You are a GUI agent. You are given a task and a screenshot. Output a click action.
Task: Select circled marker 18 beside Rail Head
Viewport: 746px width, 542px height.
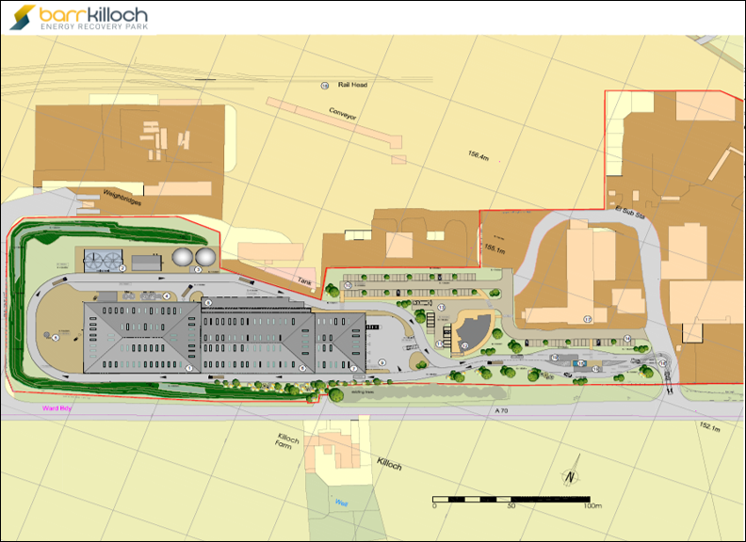(325, 86)
